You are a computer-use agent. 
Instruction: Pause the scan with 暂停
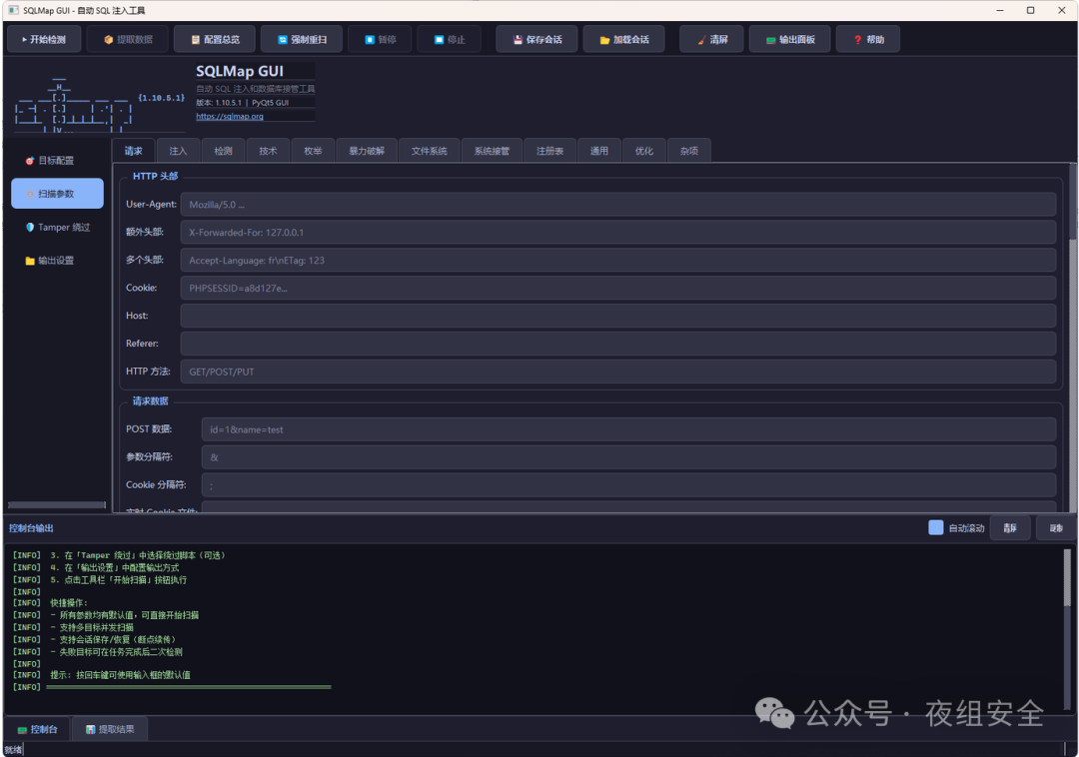click(380, 40)
